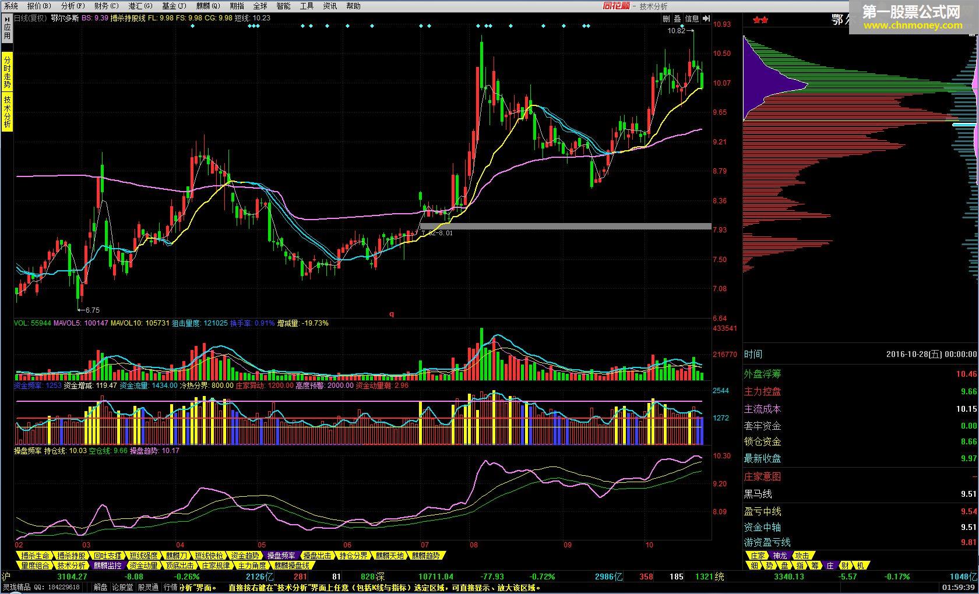Select the 机 tab in right panel
The height and width of the screenshot is (594, 979).
tap(860, 565)
